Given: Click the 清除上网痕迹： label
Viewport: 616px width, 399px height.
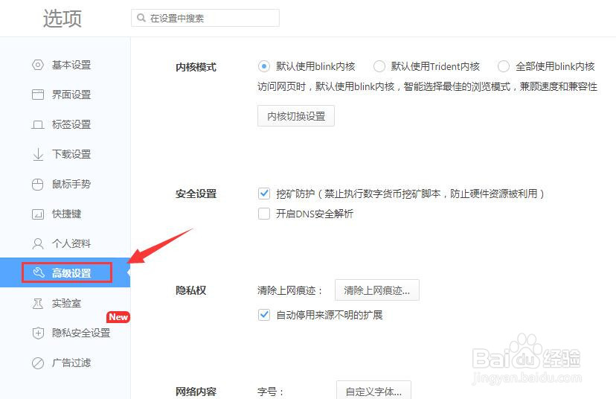Looking at the screenshot, I should (290, 290).
